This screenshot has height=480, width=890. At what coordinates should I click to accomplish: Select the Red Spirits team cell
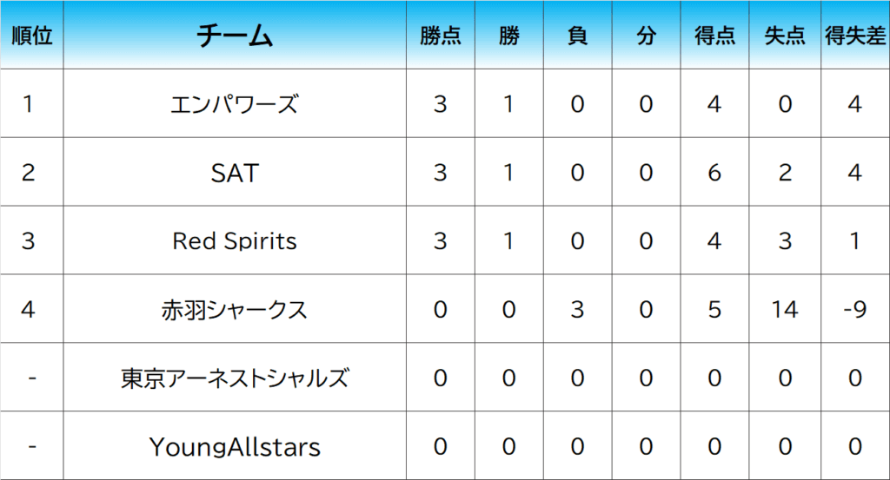(x=235, y=240)
